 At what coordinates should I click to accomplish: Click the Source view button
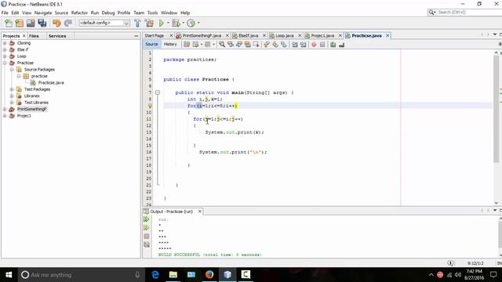pos(151,45)
